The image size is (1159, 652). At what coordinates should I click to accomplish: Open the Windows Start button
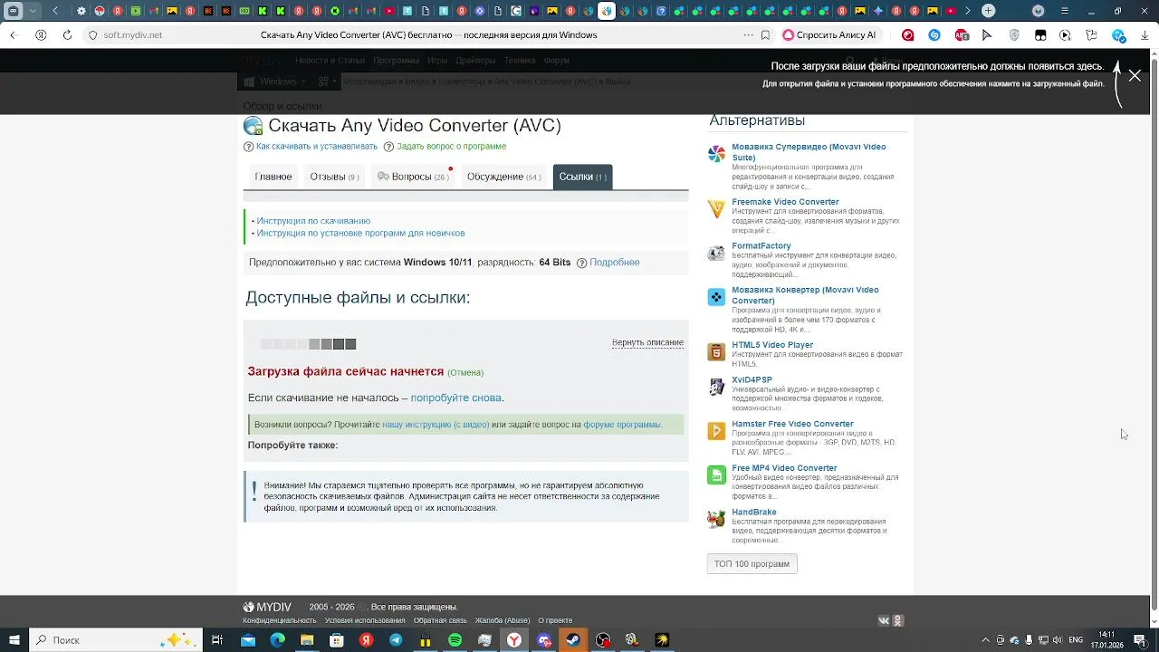(13, 640)
